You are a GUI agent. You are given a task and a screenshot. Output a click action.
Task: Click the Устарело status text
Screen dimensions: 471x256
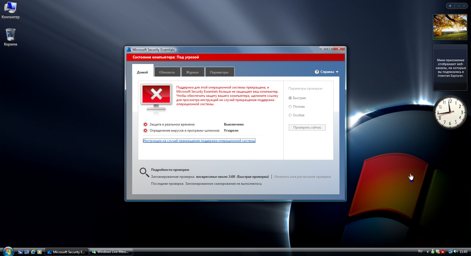(x=231, y=131)
